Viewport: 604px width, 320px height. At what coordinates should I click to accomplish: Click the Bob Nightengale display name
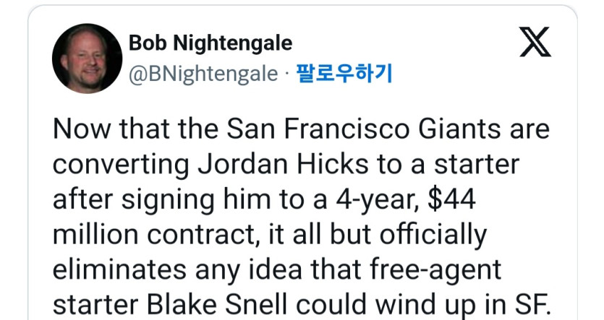tap(210, 43)
